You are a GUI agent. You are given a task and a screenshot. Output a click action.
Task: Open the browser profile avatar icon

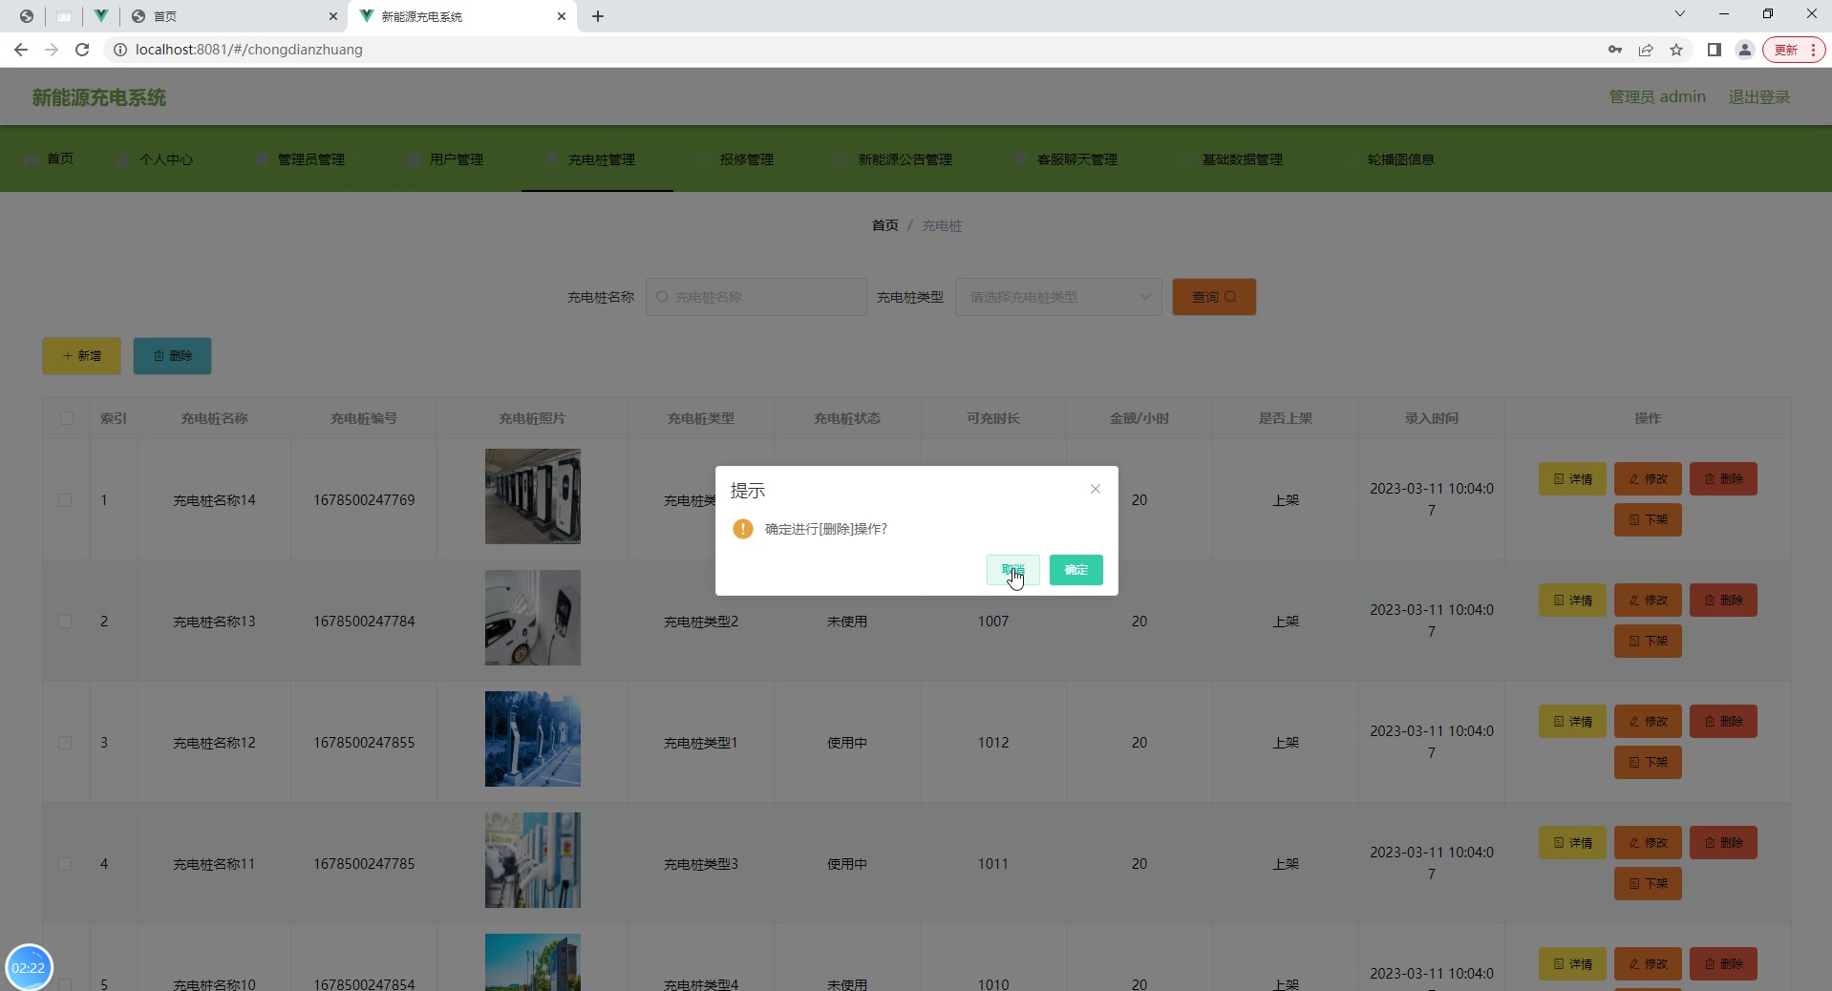pyautogui.click(x=1745, y=50)
